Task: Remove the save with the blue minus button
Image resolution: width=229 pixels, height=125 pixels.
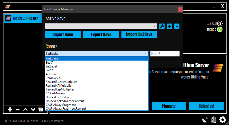Action: point(177,26)
